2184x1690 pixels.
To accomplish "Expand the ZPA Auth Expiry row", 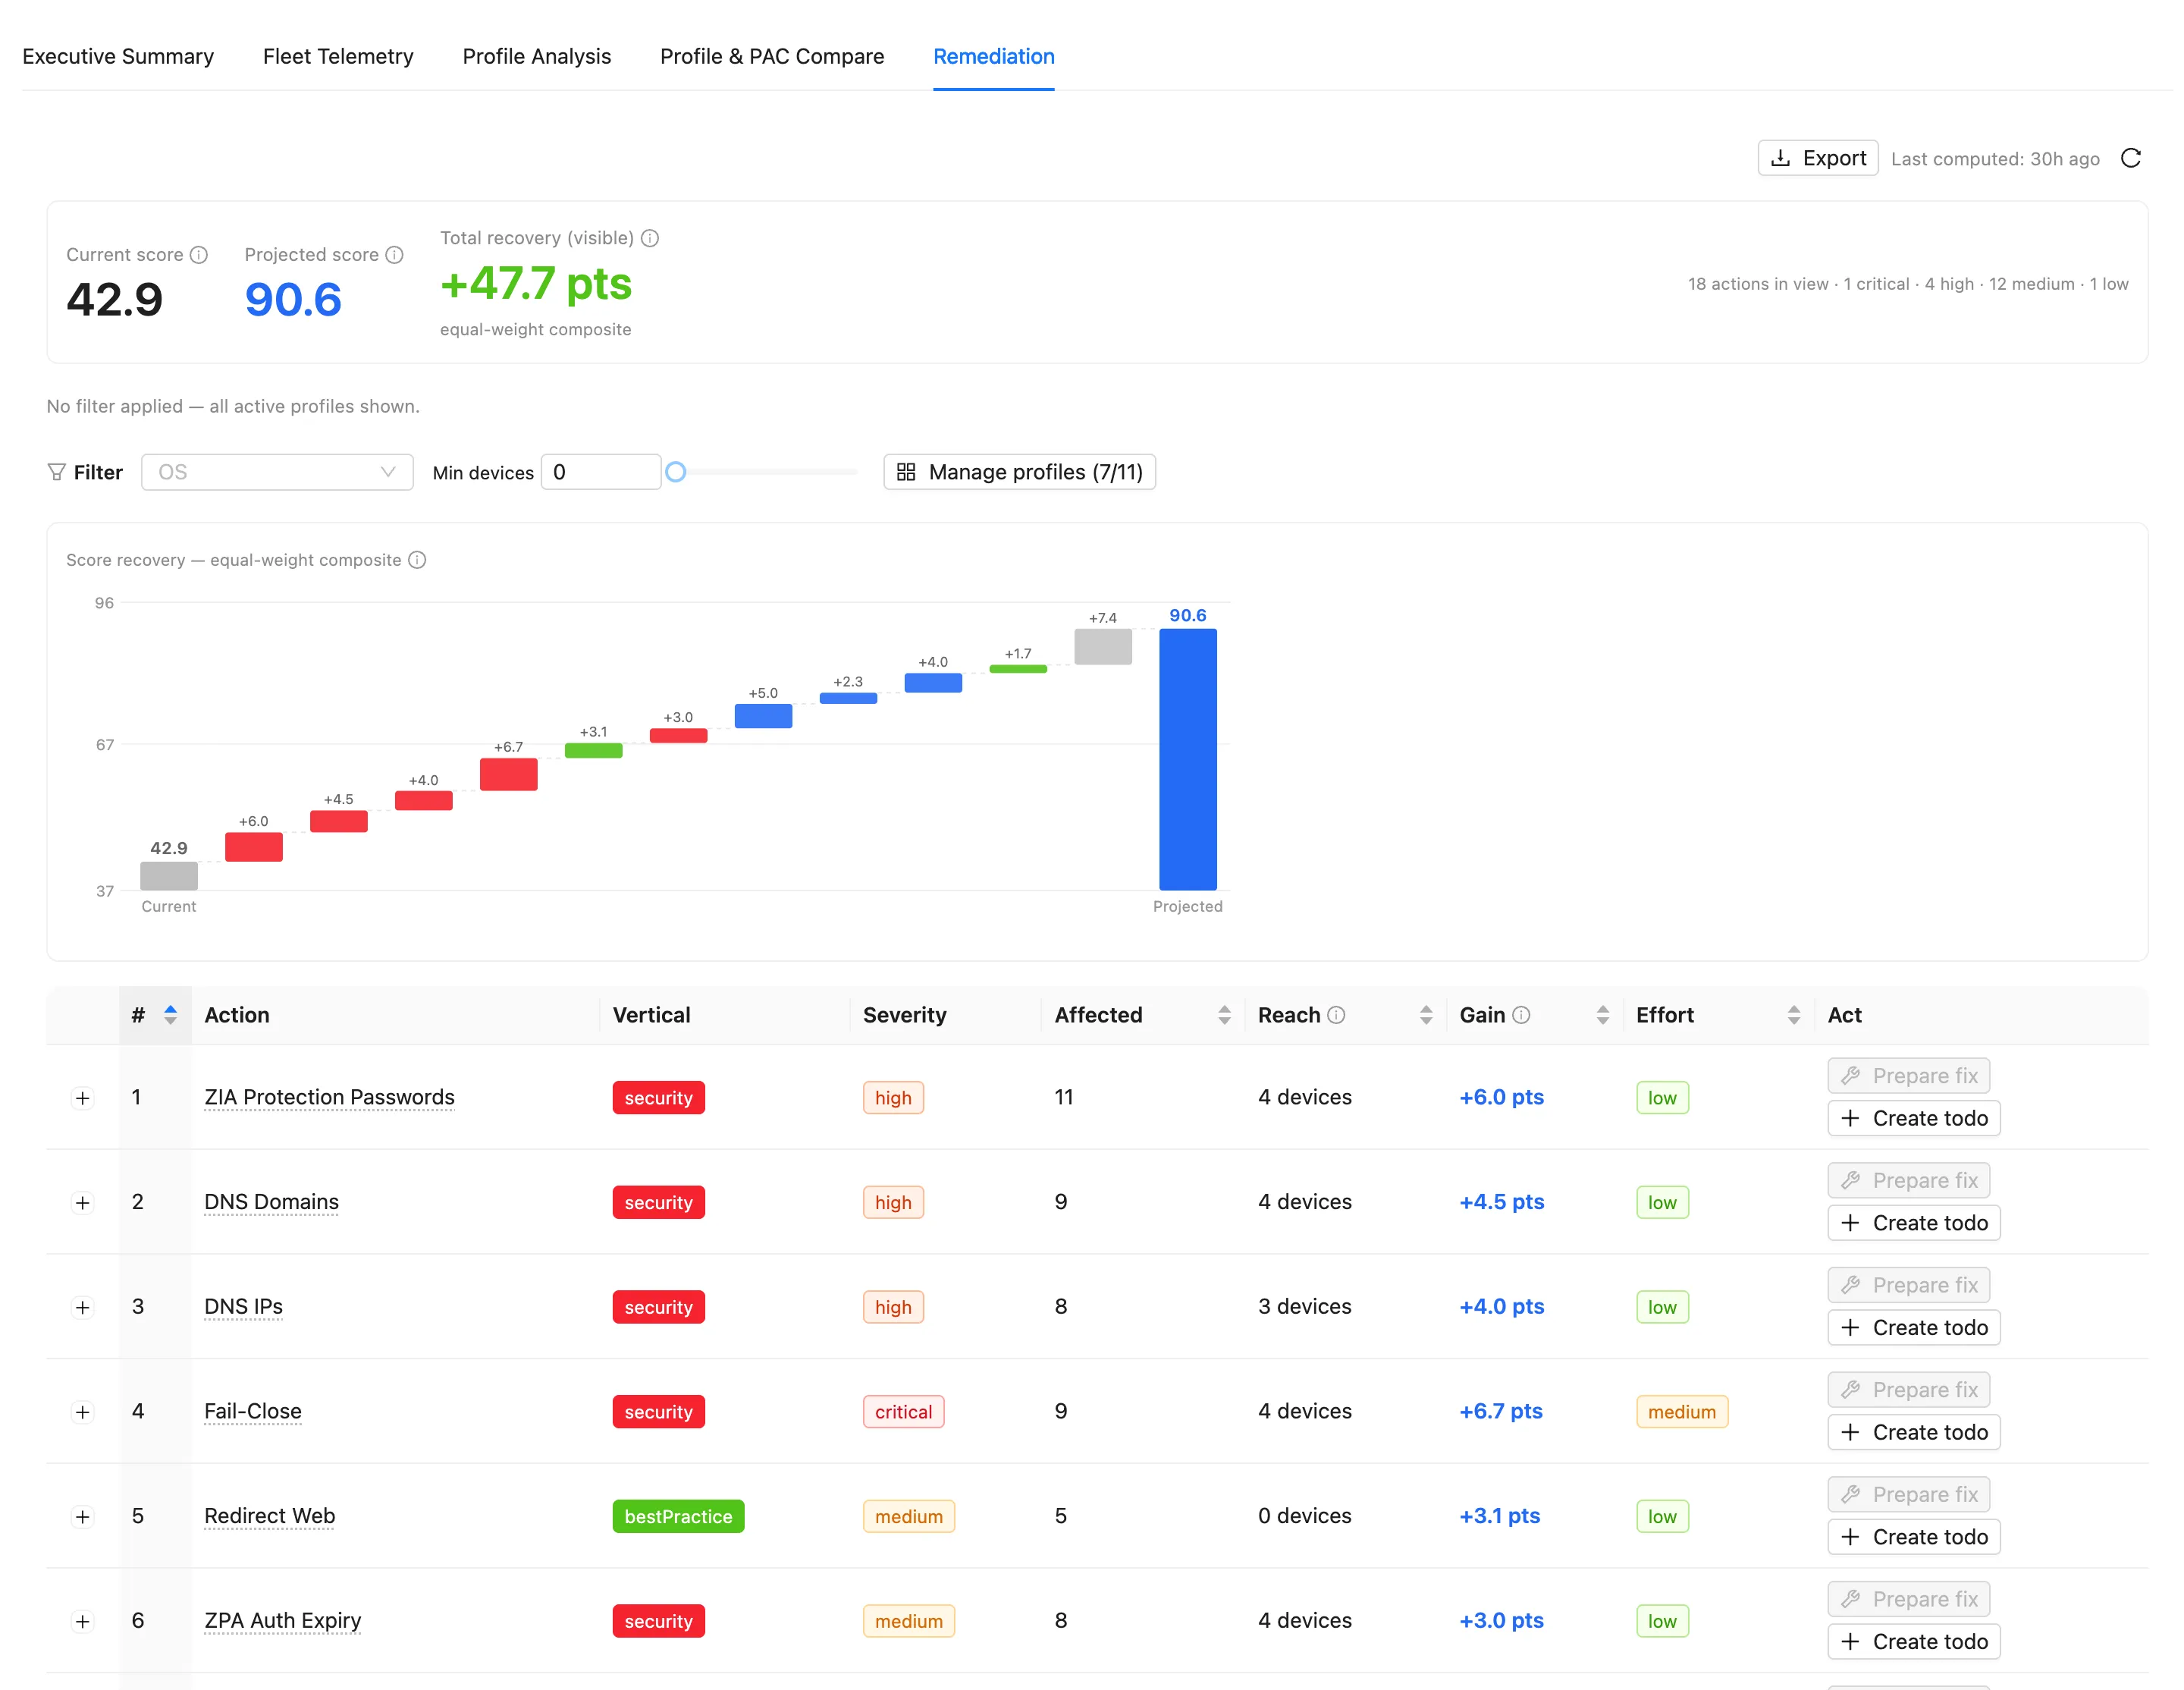I will coord(83,1621).
